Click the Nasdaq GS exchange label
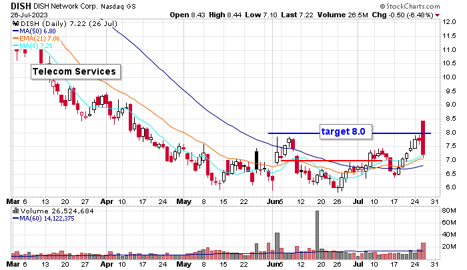The height and width of the screenshot is (270, 467). [x=118, y=6]
